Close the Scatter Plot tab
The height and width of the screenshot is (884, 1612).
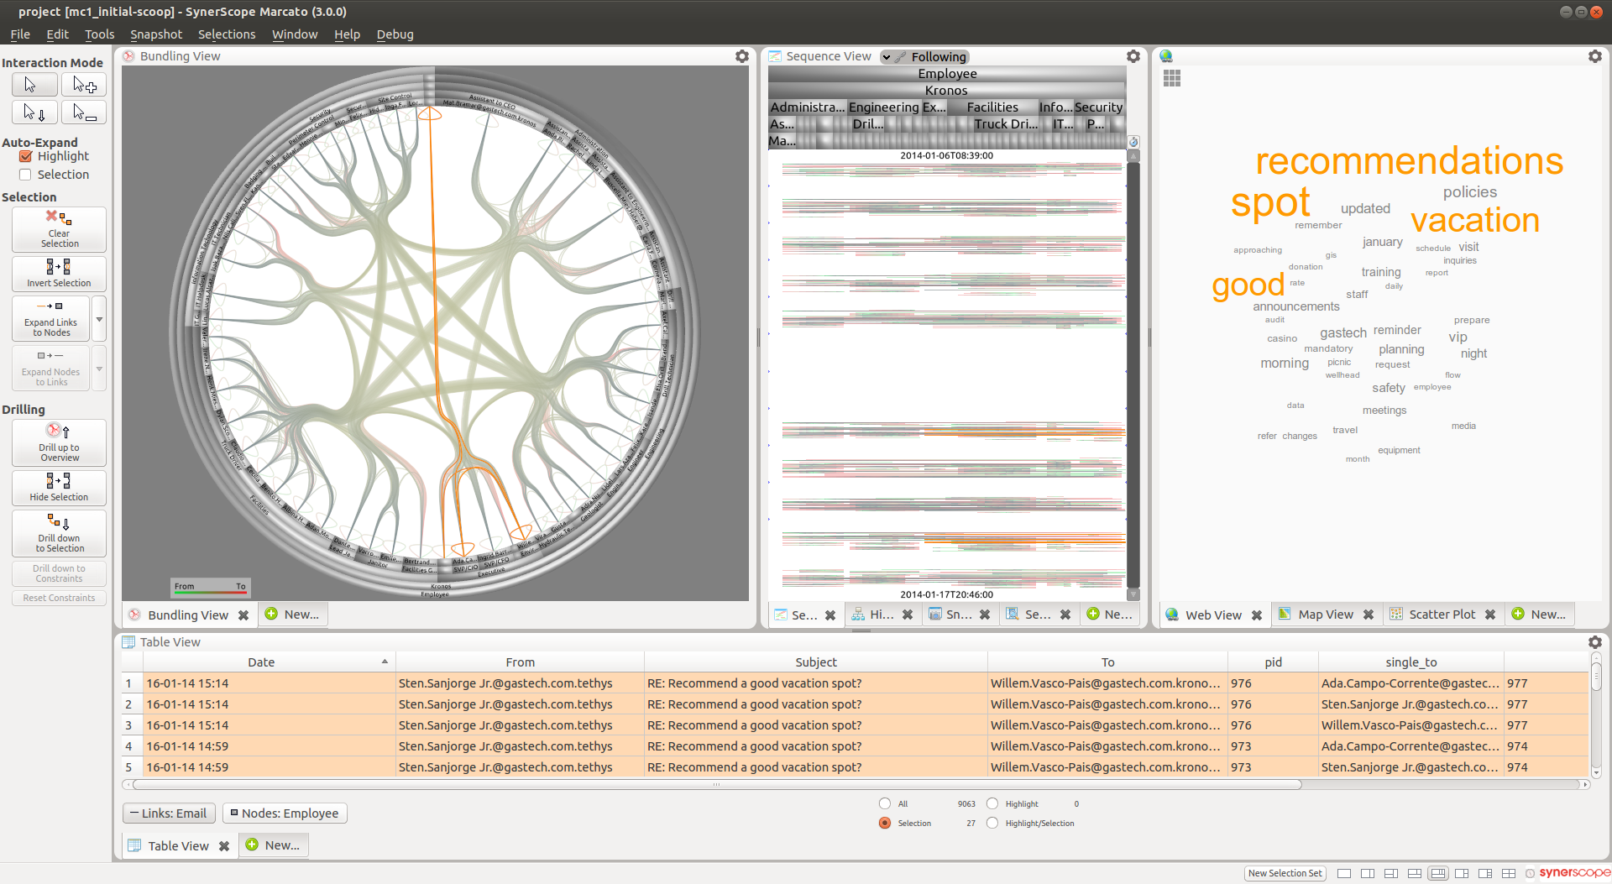tap(1490, 615)
